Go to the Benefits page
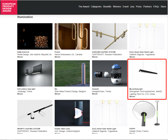 [107, 7]
